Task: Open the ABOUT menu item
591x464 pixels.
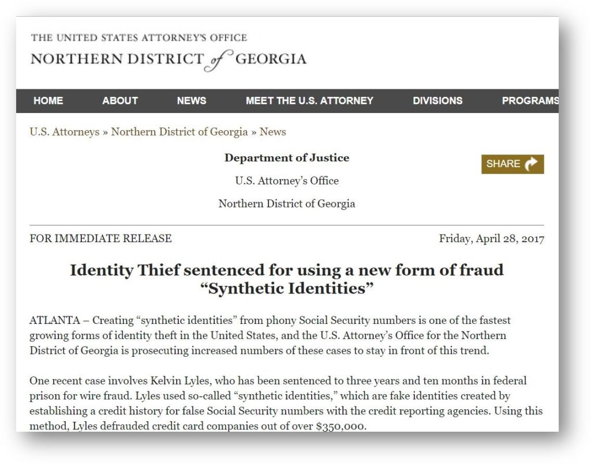Action: coord(120,100)
